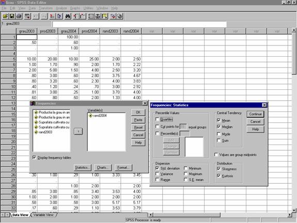Click the Find binoculars icon
The image size is (297, 223).
tap(68, 17)
